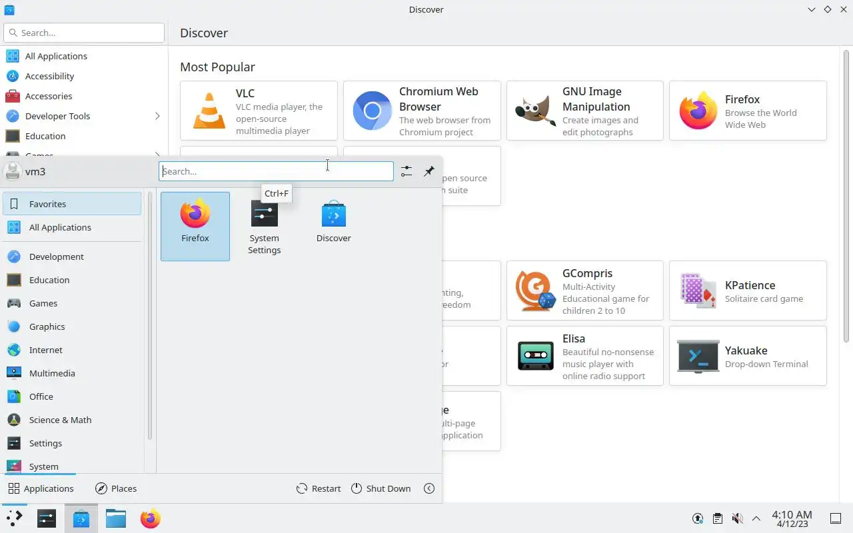Open Accessibility category in Discover
This screenshot has height=533, width=853.
coord(84,76)
